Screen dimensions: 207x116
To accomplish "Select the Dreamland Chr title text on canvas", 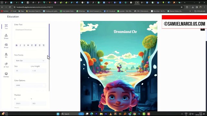I will [x=125, y=32].
